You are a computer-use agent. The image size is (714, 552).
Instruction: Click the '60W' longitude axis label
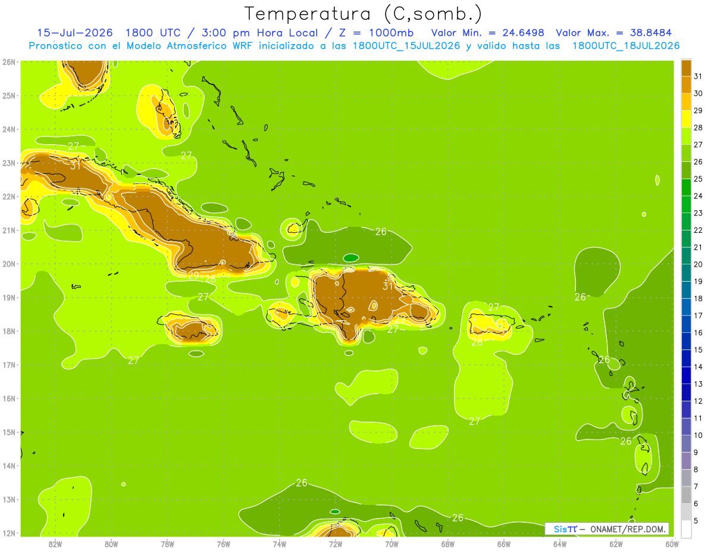point(672,544)
